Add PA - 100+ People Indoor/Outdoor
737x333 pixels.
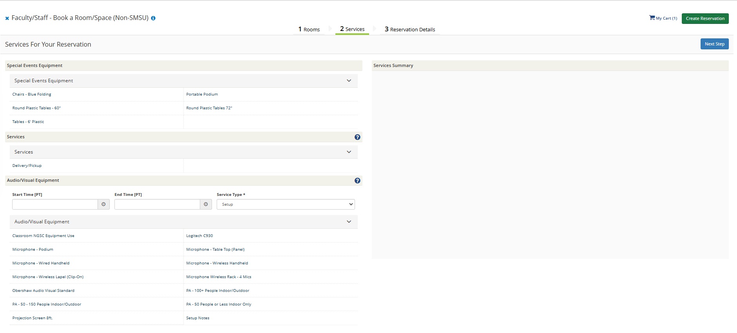217,291
